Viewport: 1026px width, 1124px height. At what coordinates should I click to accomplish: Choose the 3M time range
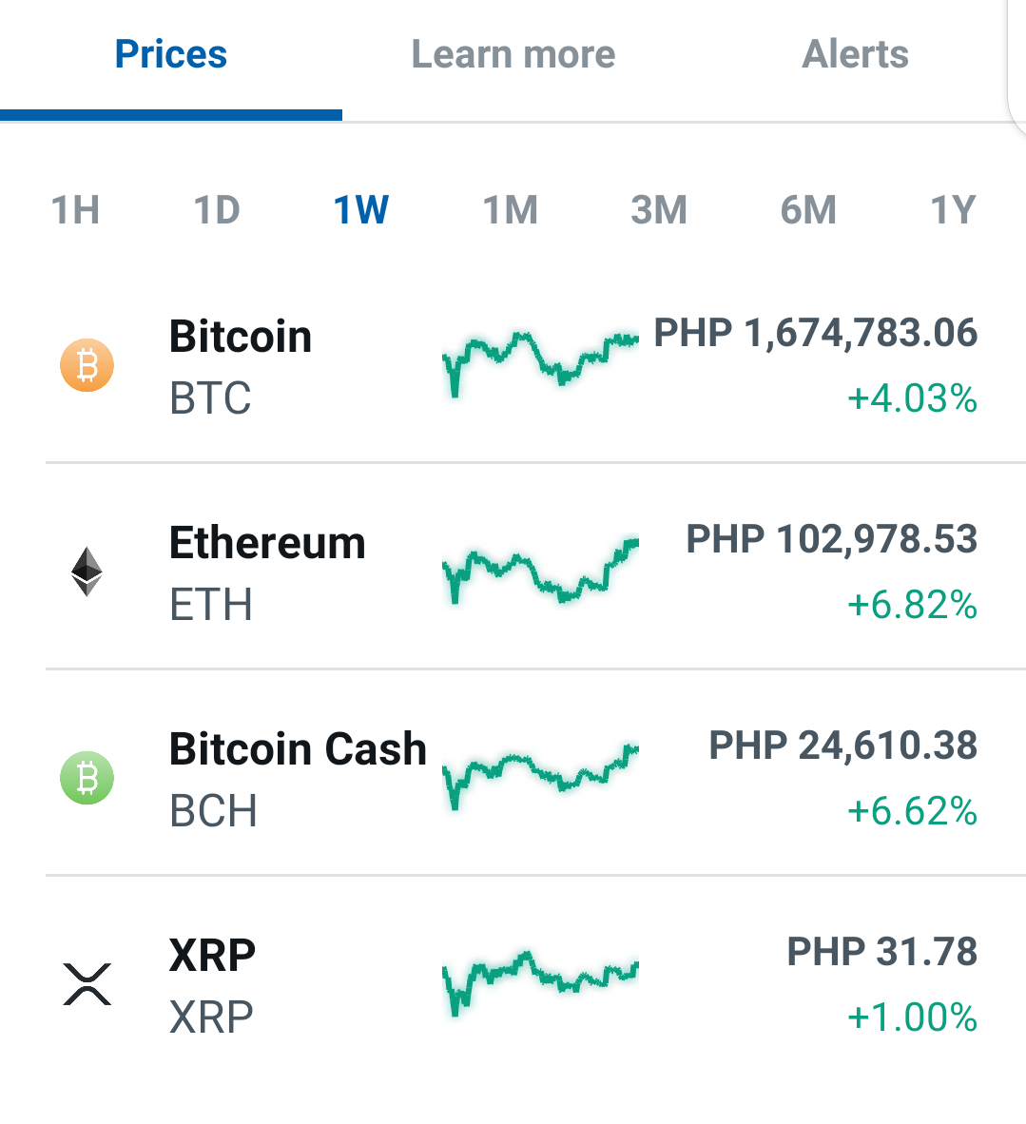(659, 210)
